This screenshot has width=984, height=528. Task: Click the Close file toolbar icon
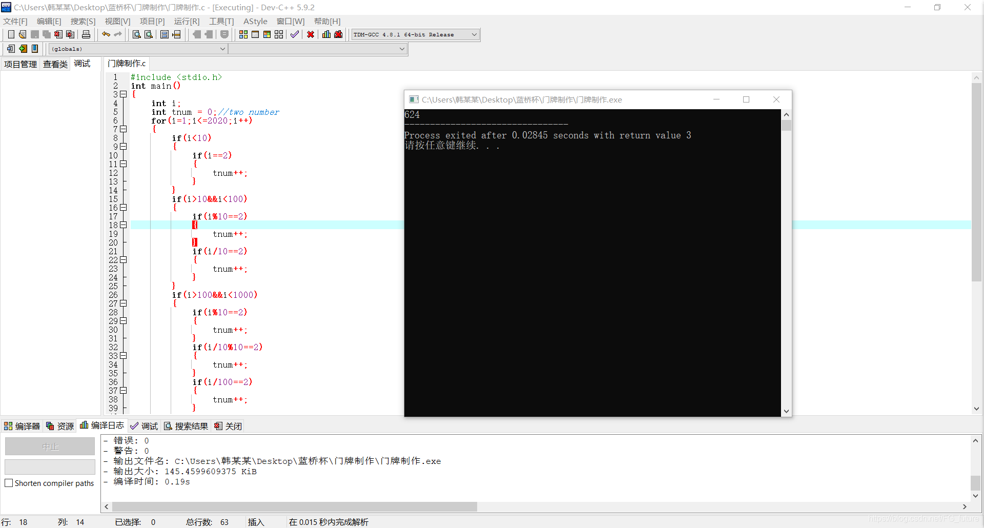(x=58, y=34)
